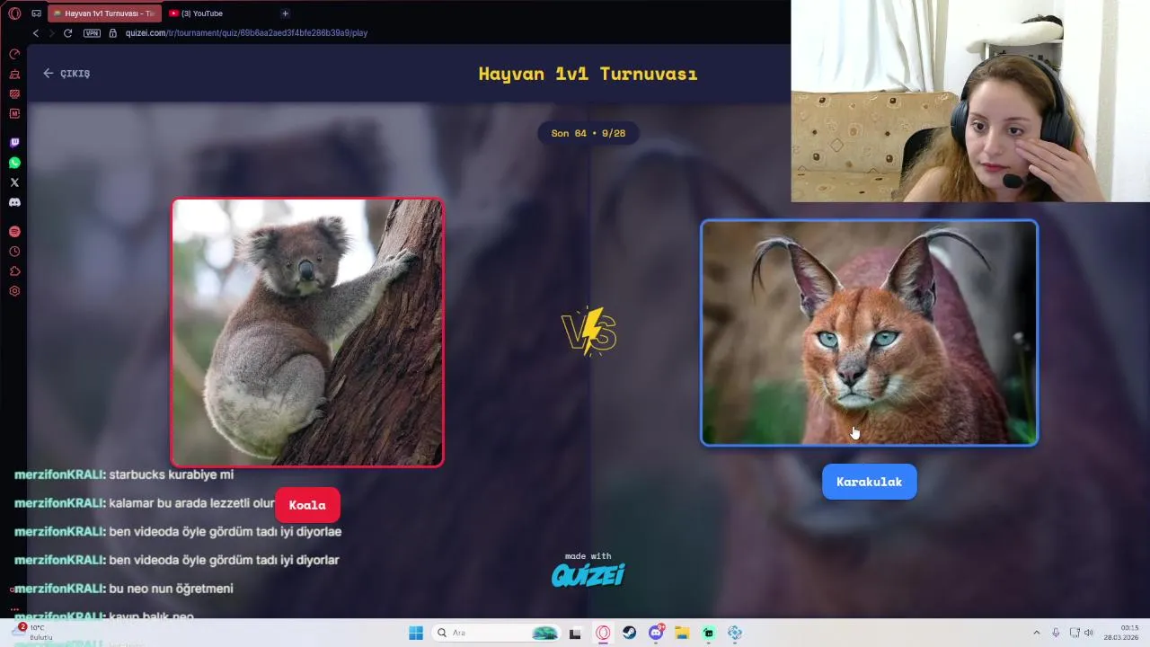Click the red Koala button

click(x=307, y=505)
